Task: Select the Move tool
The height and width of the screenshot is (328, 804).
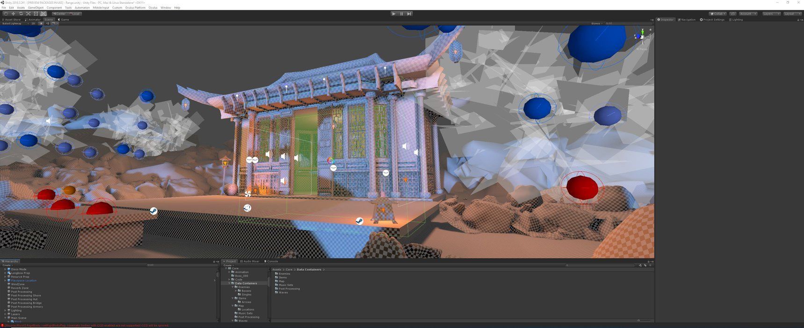Action: pyautogui.click(x=13, y=14)
